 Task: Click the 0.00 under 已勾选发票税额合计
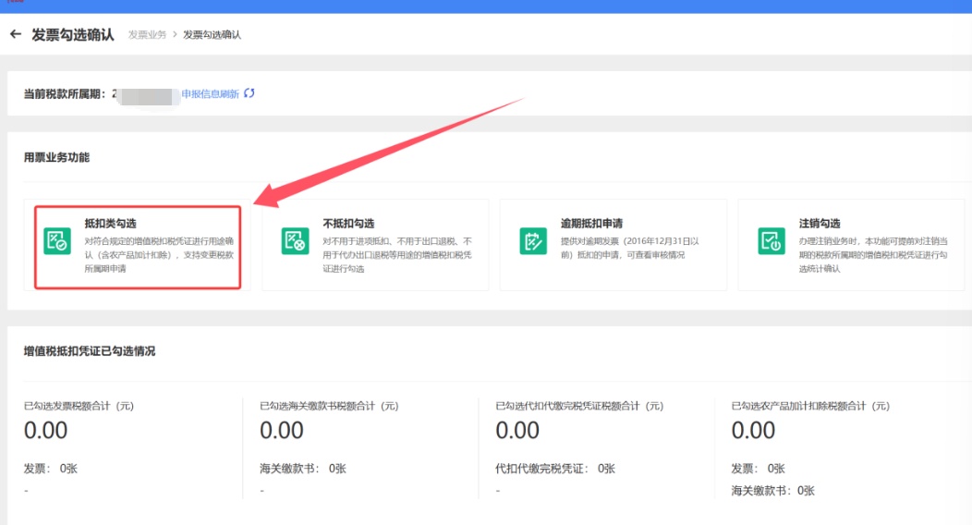45,431
